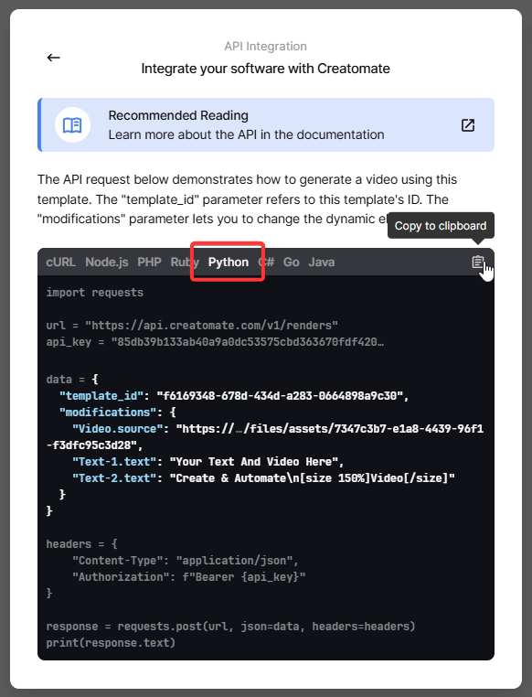Image resolution: width=532 pixels, height=697 pixels.
Task: Select the Node.js code tab
Action: pyautogui.click(x=107, y=262)
